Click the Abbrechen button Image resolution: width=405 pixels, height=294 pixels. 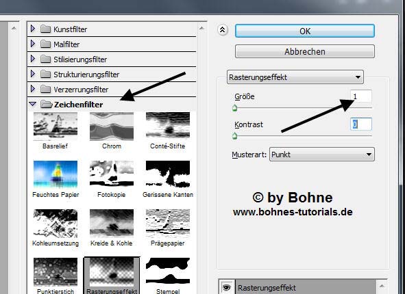click(305, 51)
